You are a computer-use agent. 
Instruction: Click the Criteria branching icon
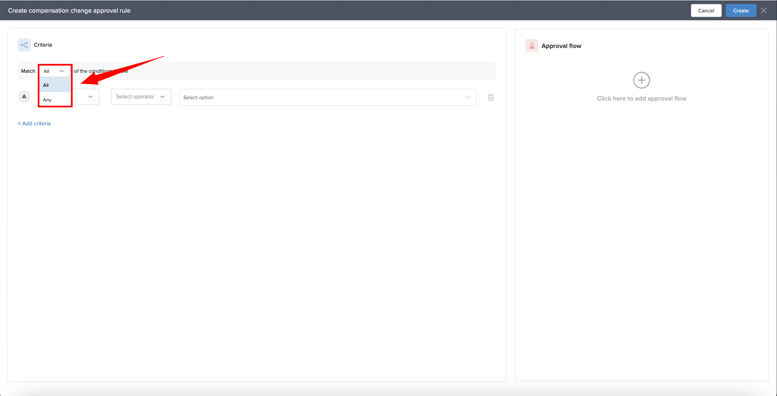tap(24, 45)
